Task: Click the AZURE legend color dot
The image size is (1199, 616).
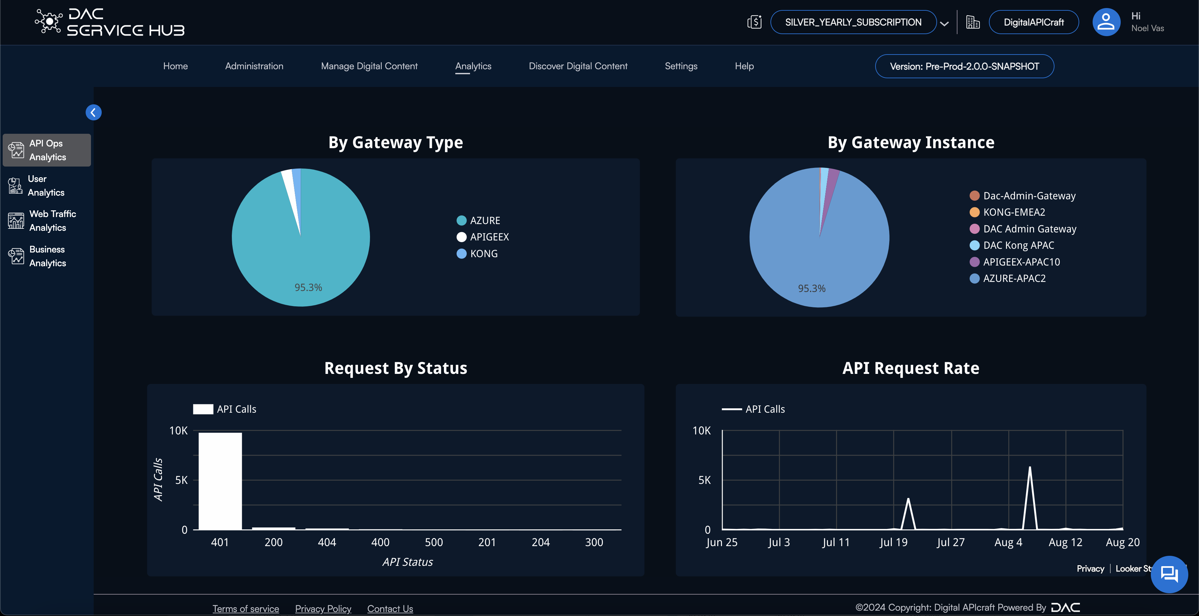Action: point(461,220)
